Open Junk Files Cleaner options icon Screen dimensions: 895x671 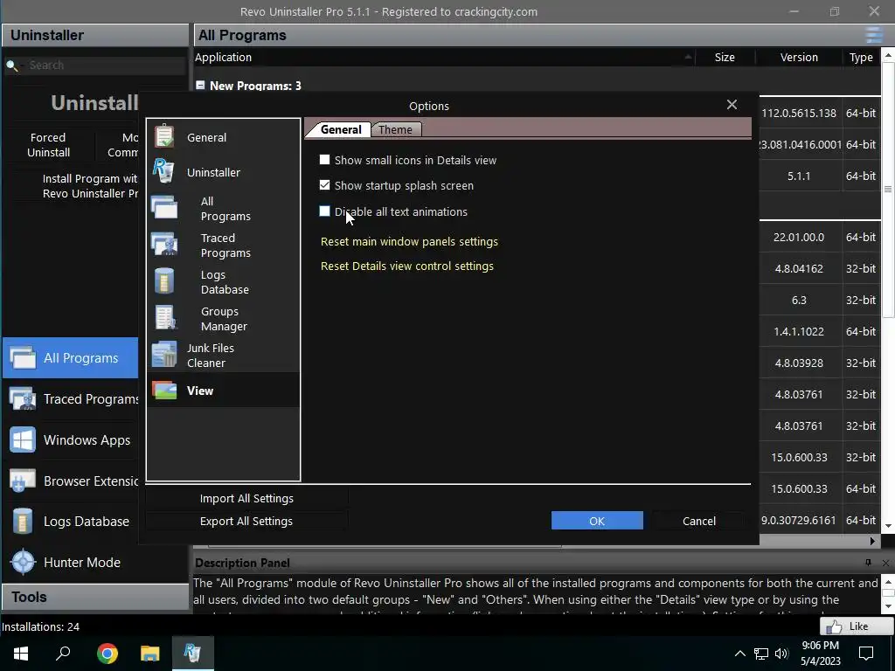(x=164, y=355)
